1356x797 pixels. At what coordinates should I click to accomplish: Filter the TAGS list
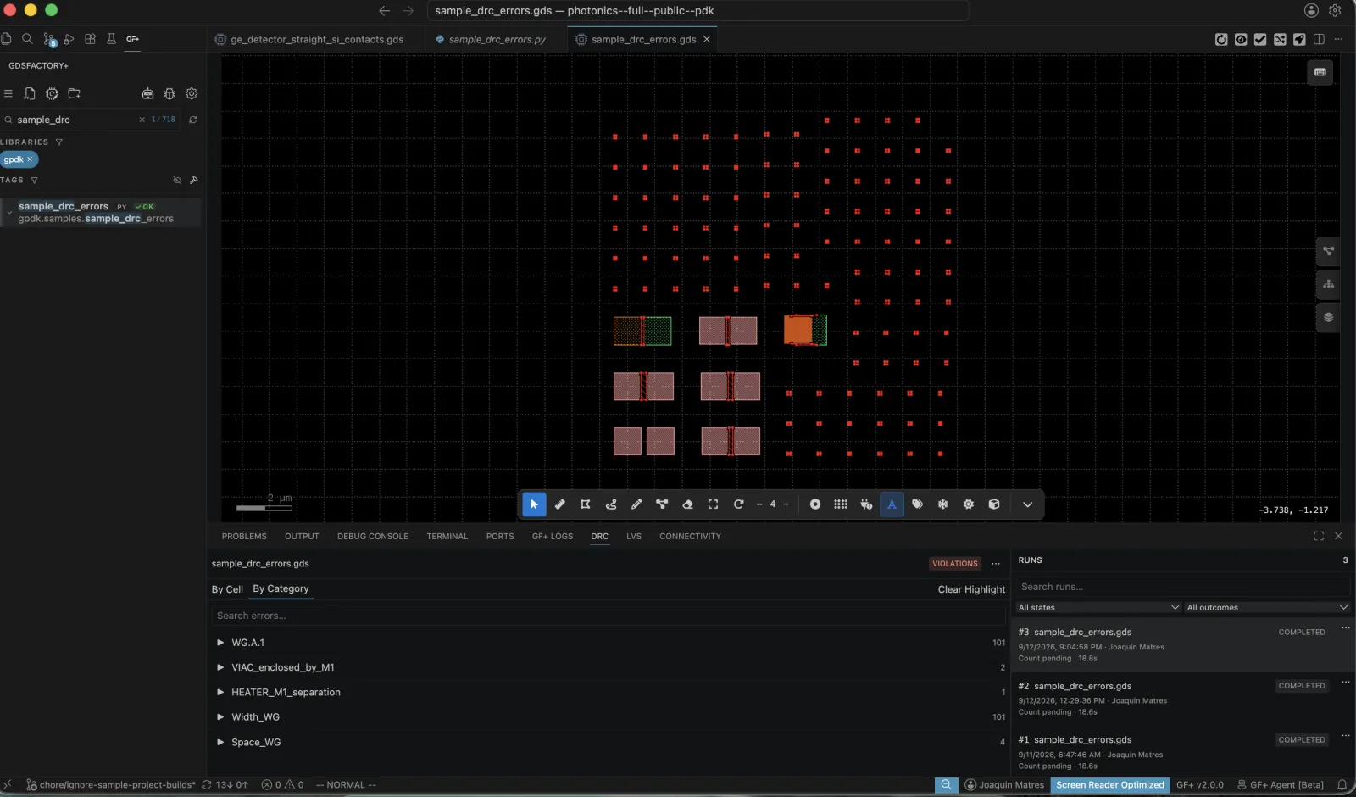pos(34,181)
